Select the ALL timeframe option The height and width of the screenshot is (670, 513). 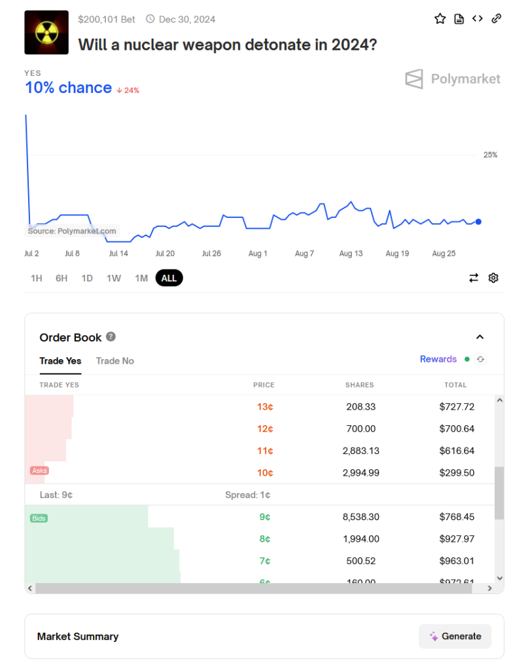pyautogui.click(x=169, y=277)
